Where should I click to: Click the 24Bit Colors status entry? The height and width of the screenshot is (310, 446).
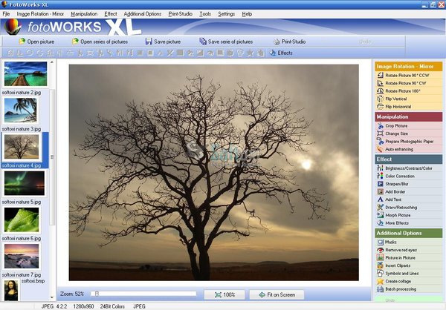pyautogui.click(x=112, y=306)
